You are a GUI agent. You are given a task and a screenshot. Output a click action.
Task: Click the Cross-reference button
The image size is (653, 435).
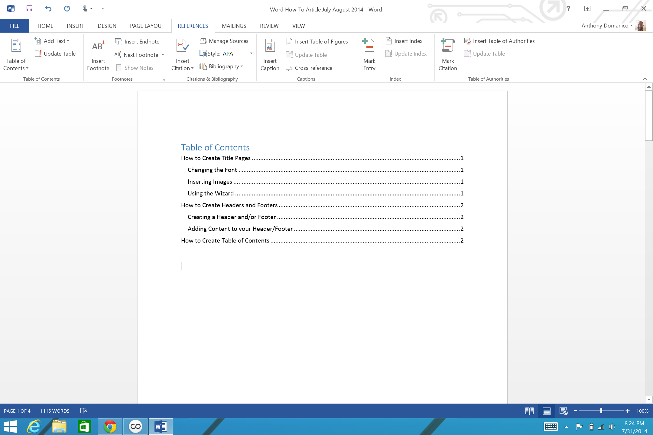point(314,67)
